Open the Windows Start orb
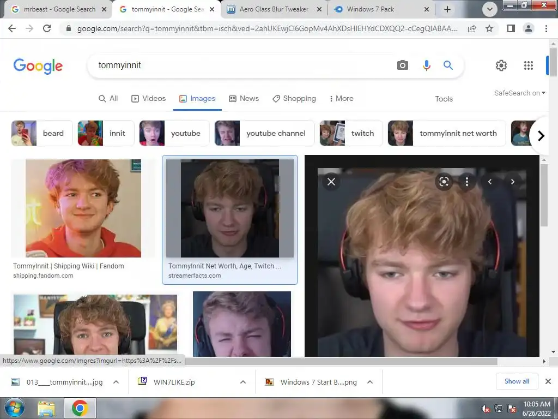 click(15, 408)
